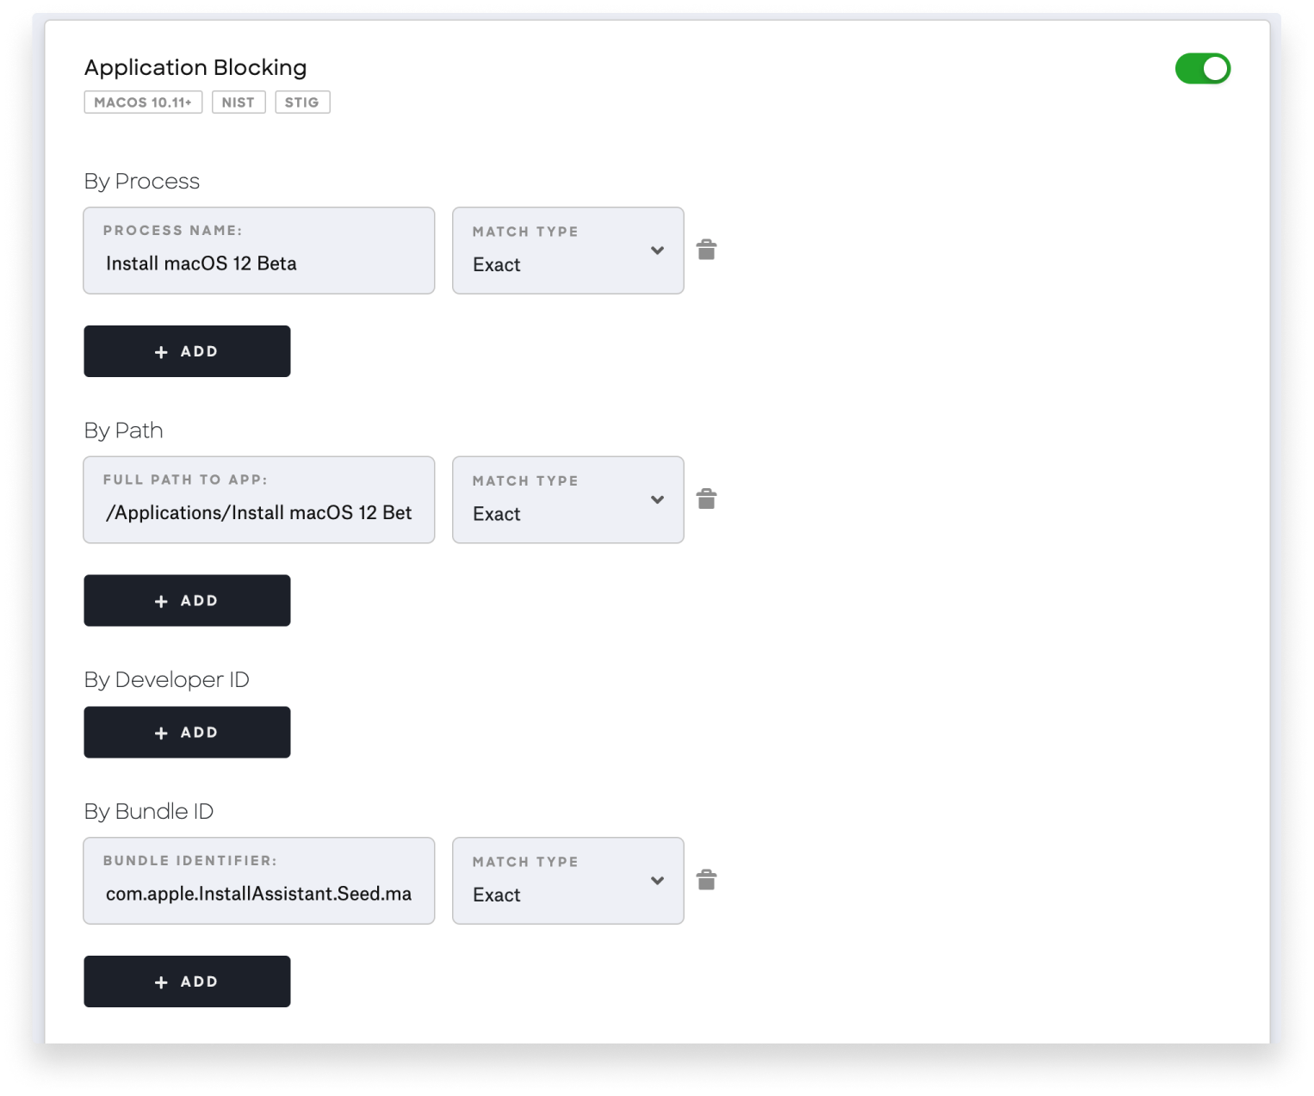Select the NIST compliance tag

[239, 102]
